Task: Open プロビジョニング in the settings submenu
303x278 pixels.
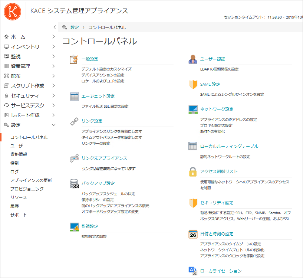Action: click(x=27, y=189)
